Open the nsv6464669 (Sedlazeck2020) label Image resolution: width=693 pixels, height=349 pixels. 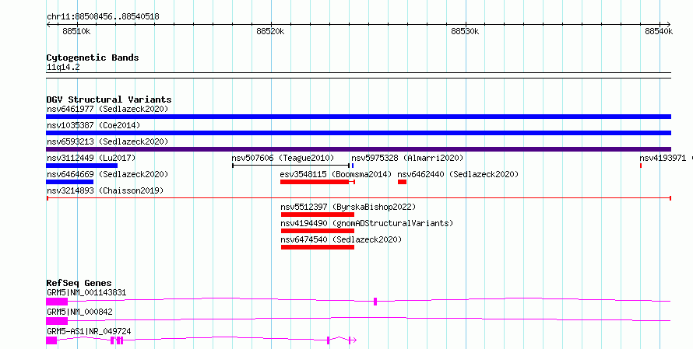pyautogui.click(x=107, y=174)
